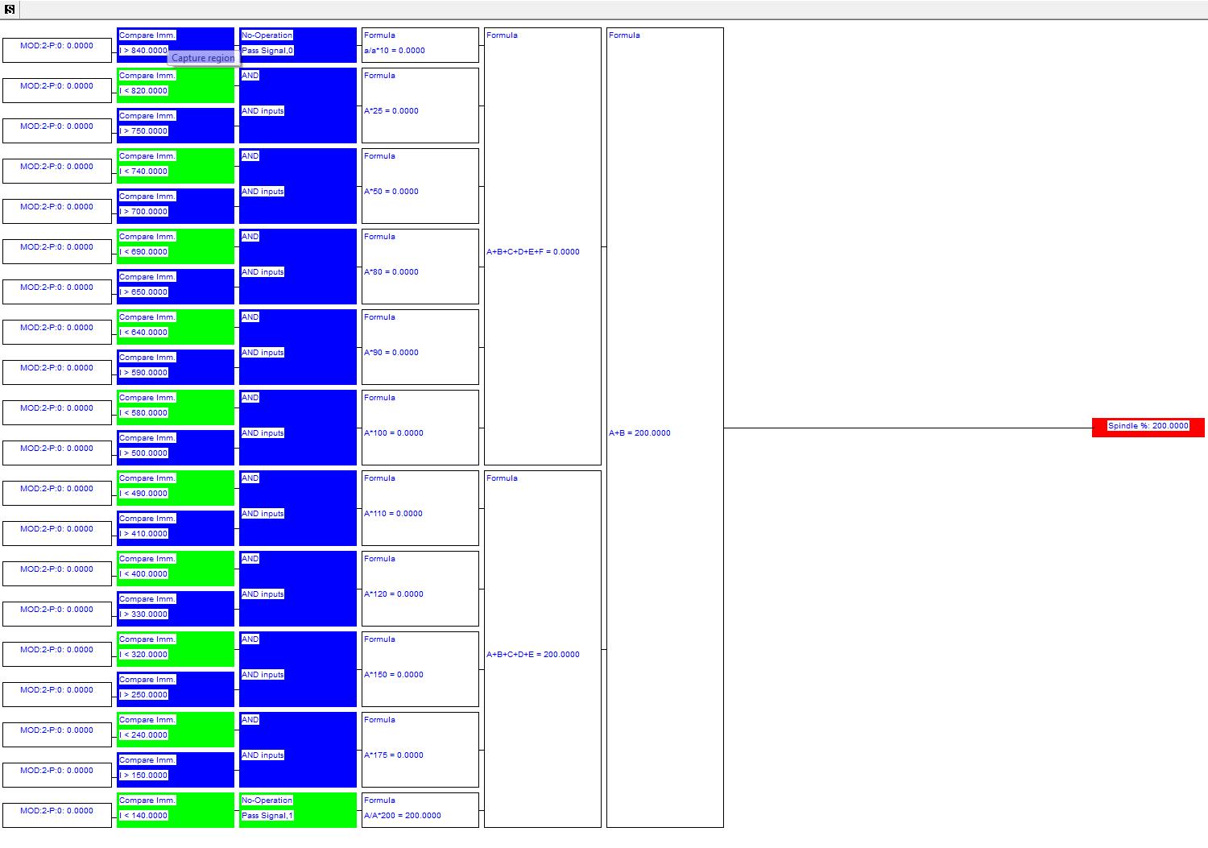Select Formula block A/A*200 = 200.0000

(420, 810)
